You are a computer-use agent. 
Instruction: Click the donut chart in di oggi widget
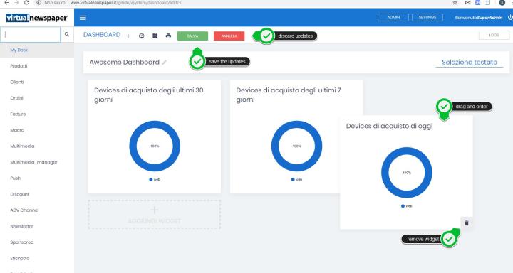pos(407,173)
